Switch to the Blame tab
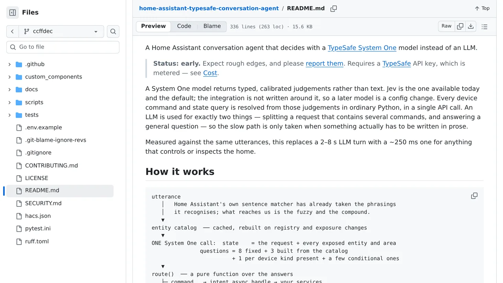The width and height of the screenshot is (503, 283). click(212, 26)
